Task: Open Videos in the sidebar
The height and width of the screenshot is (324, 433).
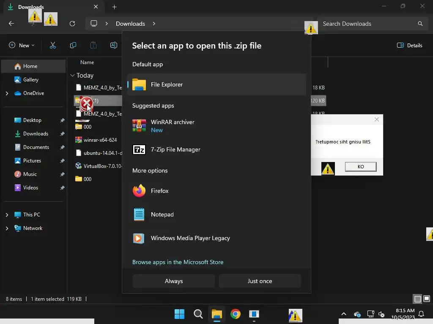Action: tap(33, 188)
